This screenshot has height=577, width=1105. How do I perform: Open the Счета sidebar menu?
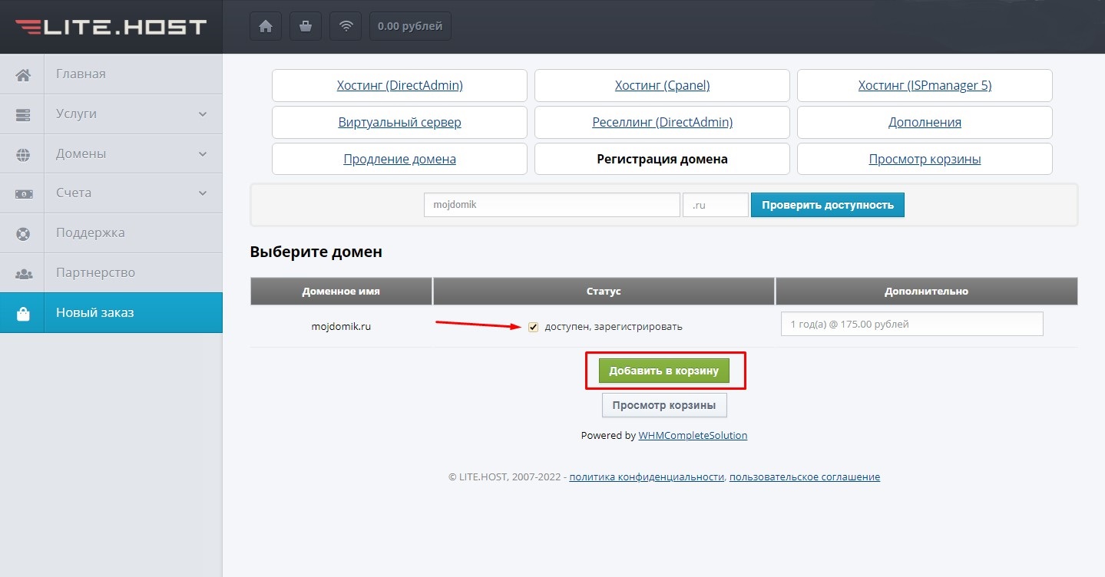[x=111, y=193]
